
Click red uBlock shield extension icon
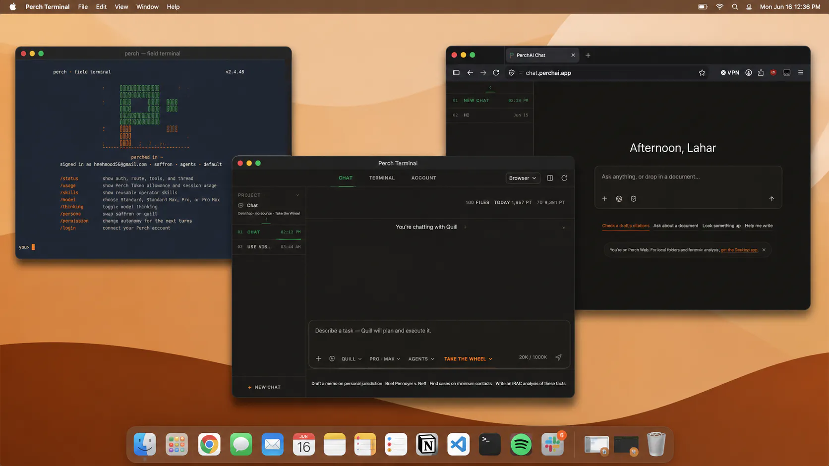[x=773, y=73]
